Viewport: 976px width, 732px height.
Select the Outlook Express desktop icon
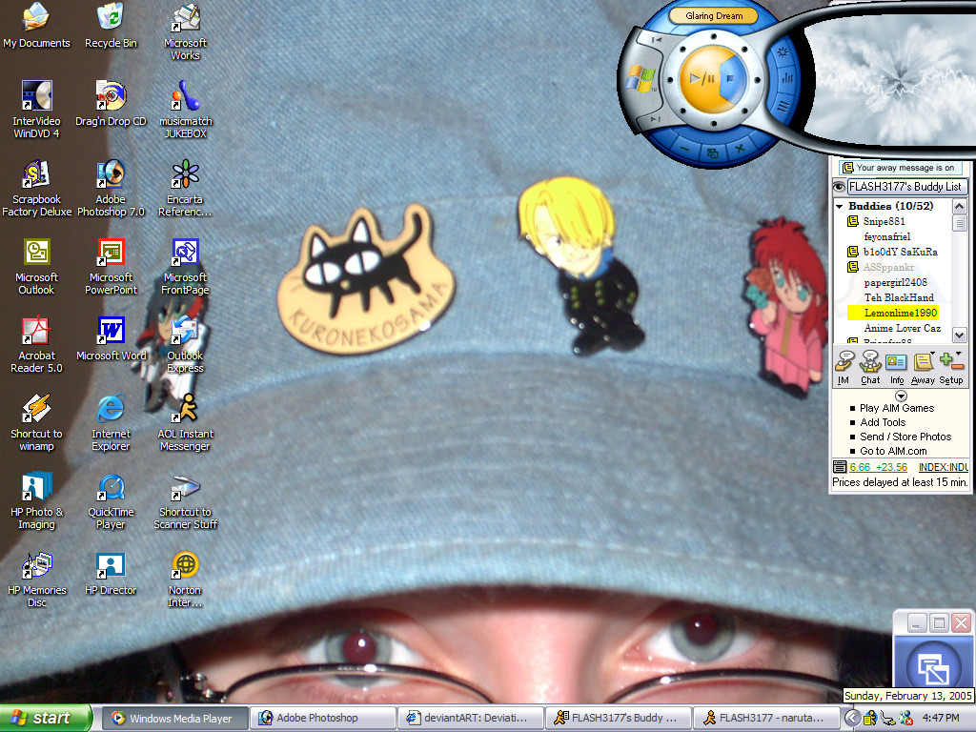pyautogui.click(x=186, y=345)
